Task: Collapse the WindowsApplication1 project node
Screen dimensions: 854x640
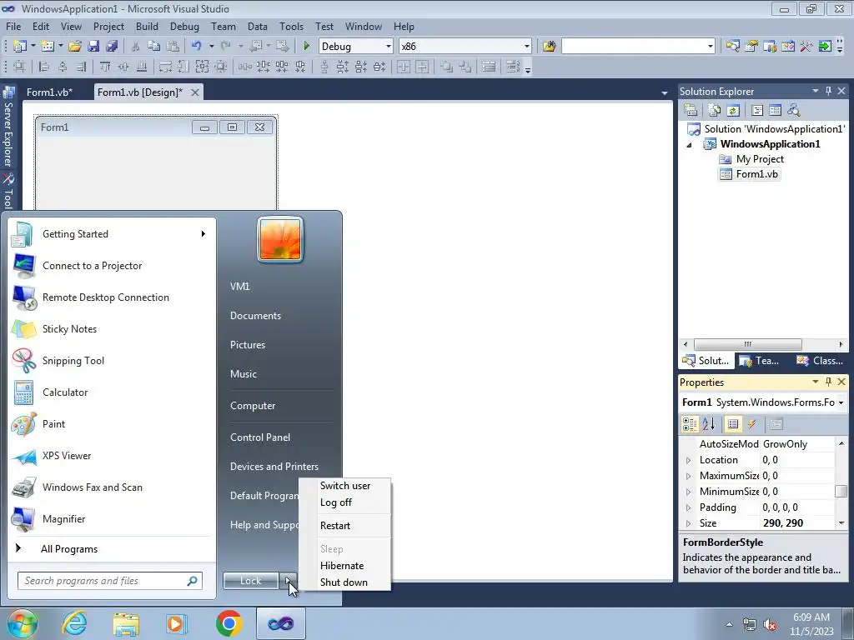Action: pos(689,145)
